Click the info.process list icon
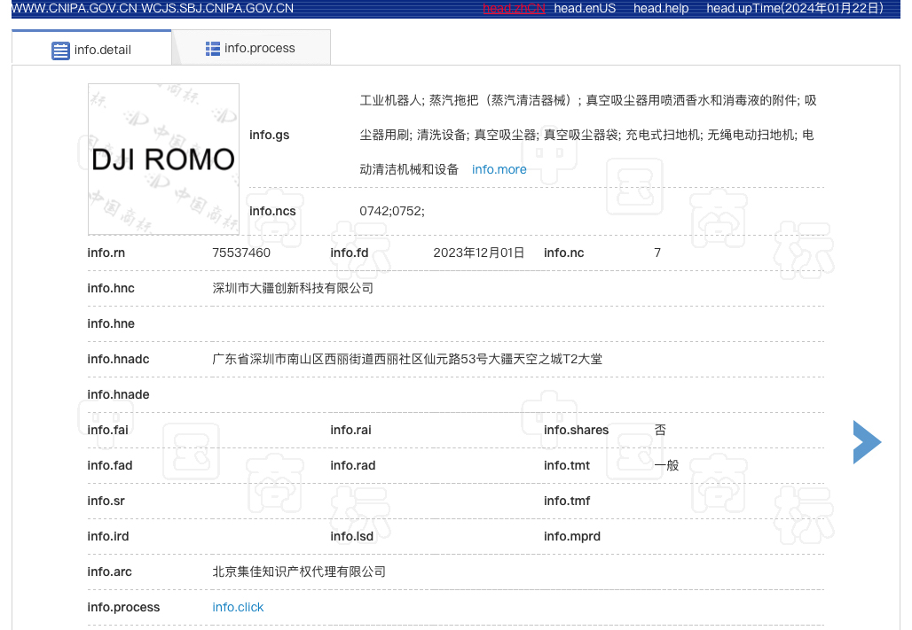This screenshot has height=630, width=912. (212, 49)
